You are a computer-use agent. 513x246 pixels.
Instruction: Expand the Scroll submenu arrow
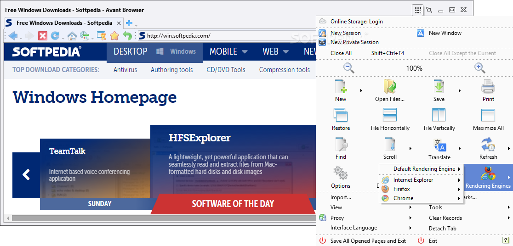click(410, 149)
